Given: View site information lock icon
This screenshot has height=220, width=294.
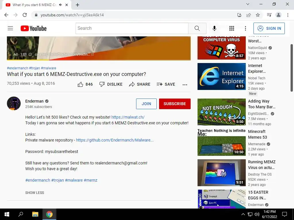Looking at the screenshot, I should click(36, 15).
